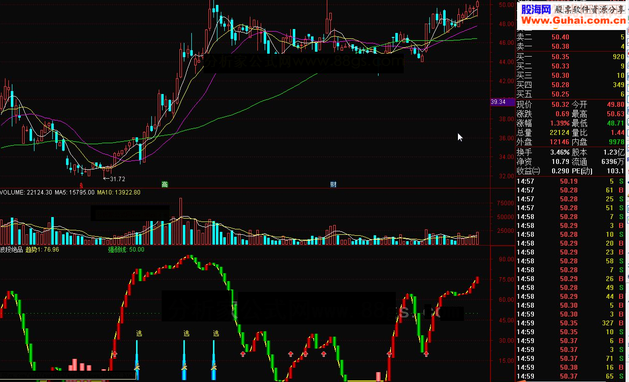The image size is (629, 382).
Task: Select the 14:59 50.38 tick row
Action: tap(570, 367)
